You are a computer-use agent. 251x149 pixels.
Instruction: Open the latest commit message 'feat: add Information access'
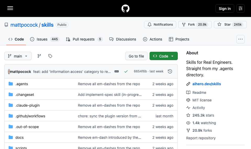click(72, 72)
